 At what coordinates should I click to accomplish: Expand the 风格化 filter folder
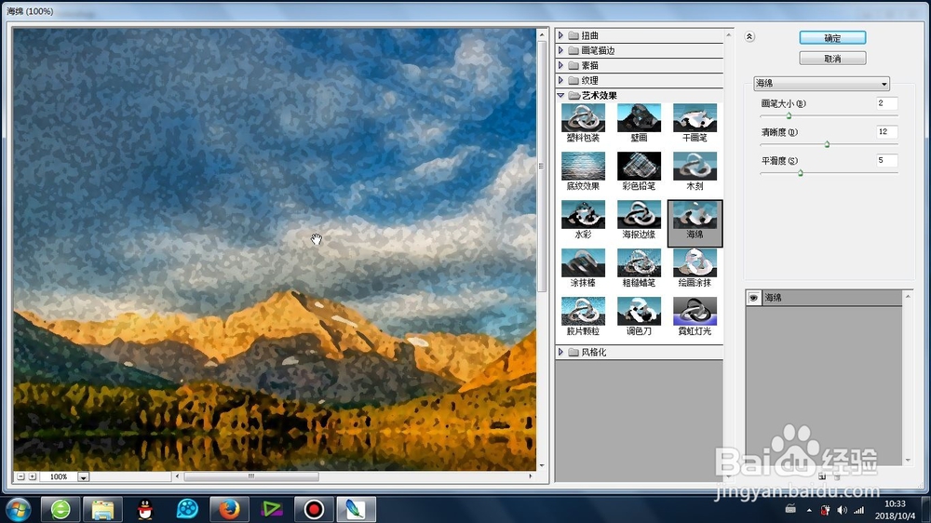coord(560,352)
